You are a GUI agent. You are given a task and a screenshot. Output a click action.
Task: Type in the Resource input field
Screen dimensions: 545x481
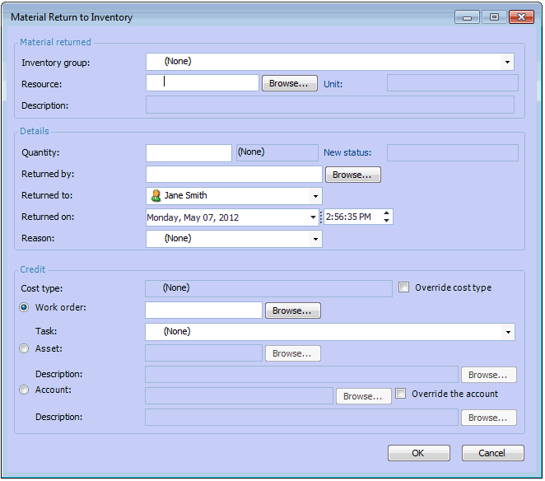(x=203, y=83)
